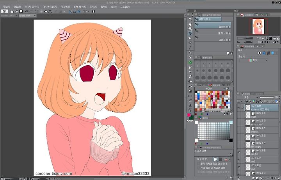The height and width of the screenshot is (180, 281).
Task: Select the Gradient tool
Action: (190, 91)
